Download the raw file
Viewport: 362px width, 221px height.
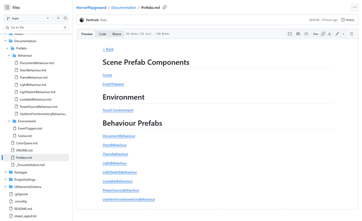pos(330,34)
